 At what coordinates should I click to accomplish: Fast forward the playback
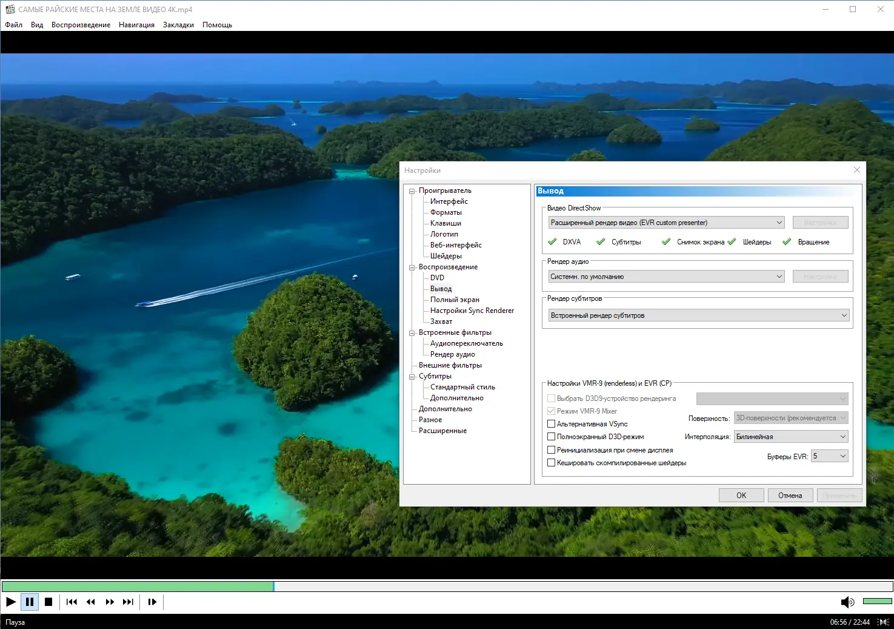(x=110, y=602)
